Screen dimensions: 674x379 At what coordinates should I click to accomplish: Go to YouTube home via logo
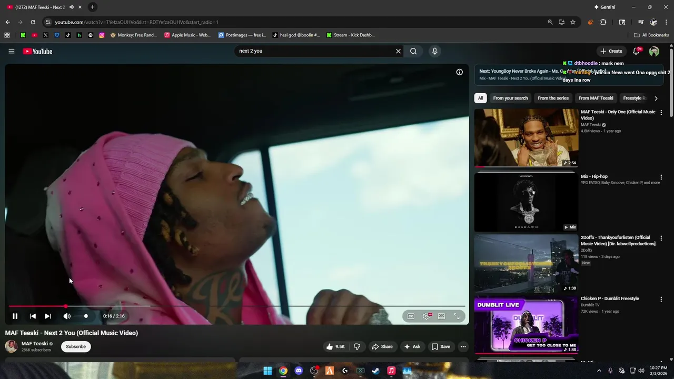click(37, 51)
